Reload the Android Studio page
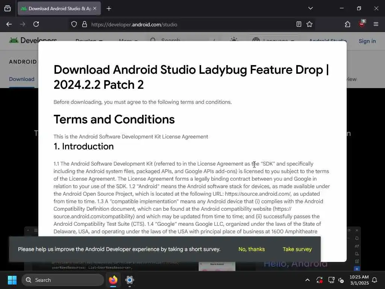The width and height of the screenshot is (385, 289). tap(36, 24)
